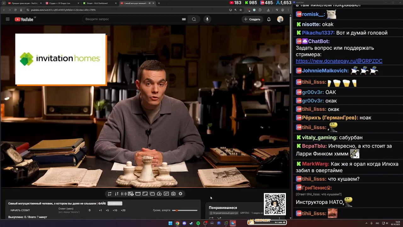Bookmark this page with star icon
The height and width of the screenshot is (227, 403).
click(241, 10)
